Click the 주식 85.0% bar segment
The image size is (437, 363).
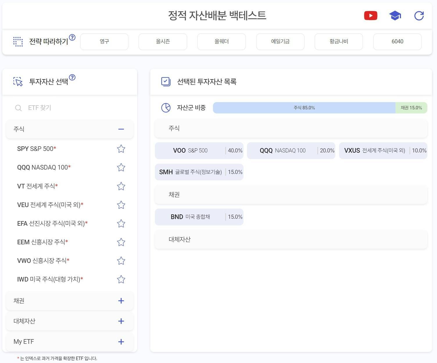(304, 108)
